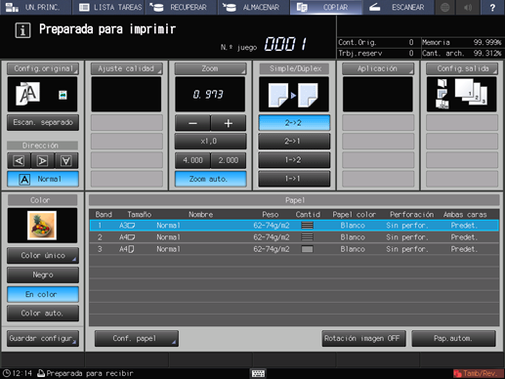505x379 pixels.
Task: Select tray 3 A4 portrait paper row
Action: pyautogui.click(x=294, y=249)
